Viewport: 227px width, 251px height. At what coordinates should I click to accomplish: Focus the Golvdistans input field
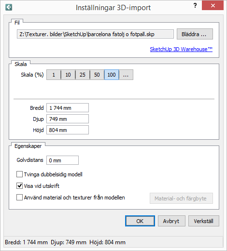(x=62, y=160)
